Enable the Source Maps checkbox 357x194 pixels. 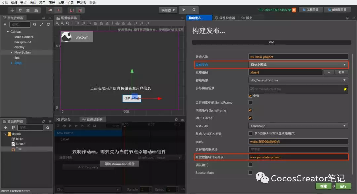point(250,173)
